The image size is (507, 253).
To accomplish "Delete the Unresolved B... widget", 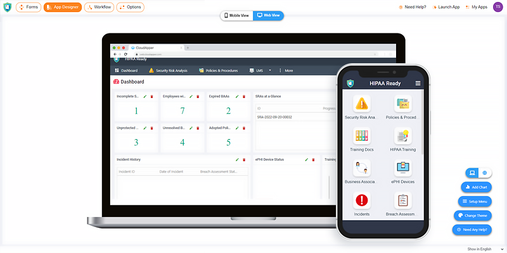I will 198,128.
